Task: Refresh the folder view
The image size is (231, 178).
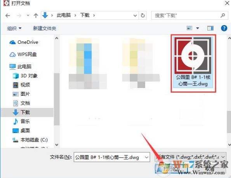Action: [x=143, y=15]
